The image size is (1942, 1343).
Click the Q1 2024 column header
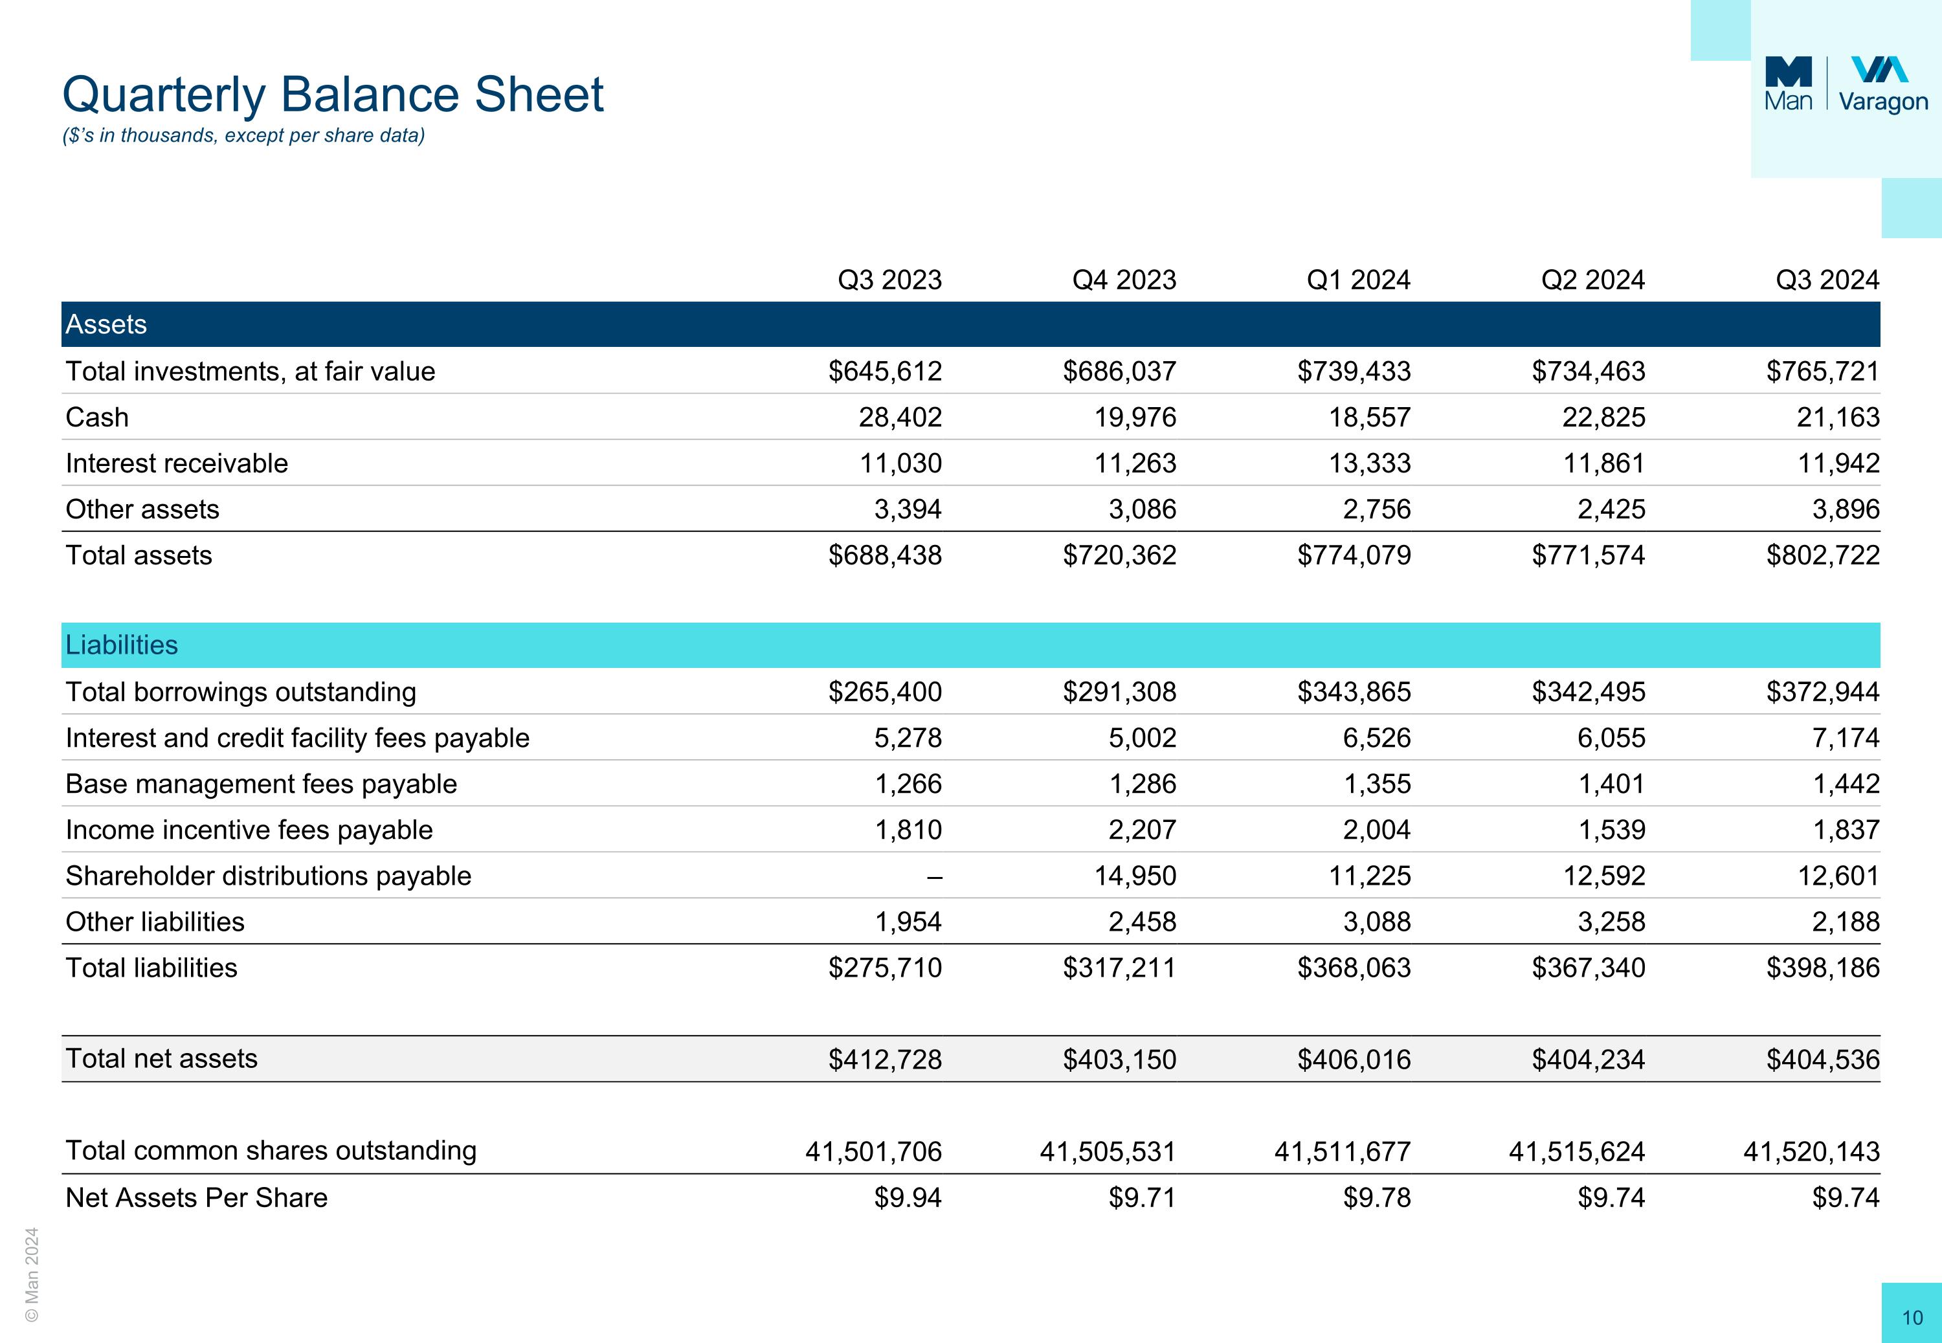pos(1358,280)
